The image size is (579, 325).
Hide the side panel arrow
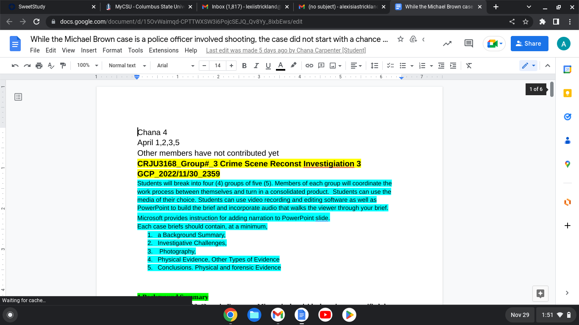(x=568, y=292)
